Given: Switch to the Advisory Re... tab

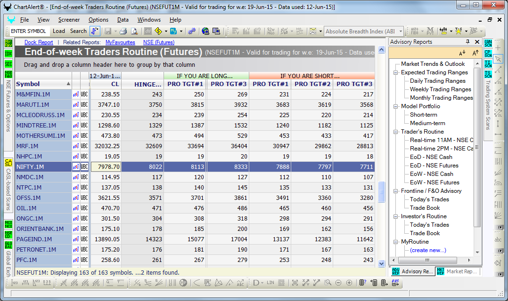Looking at the screenshot, I should (412, 271).
